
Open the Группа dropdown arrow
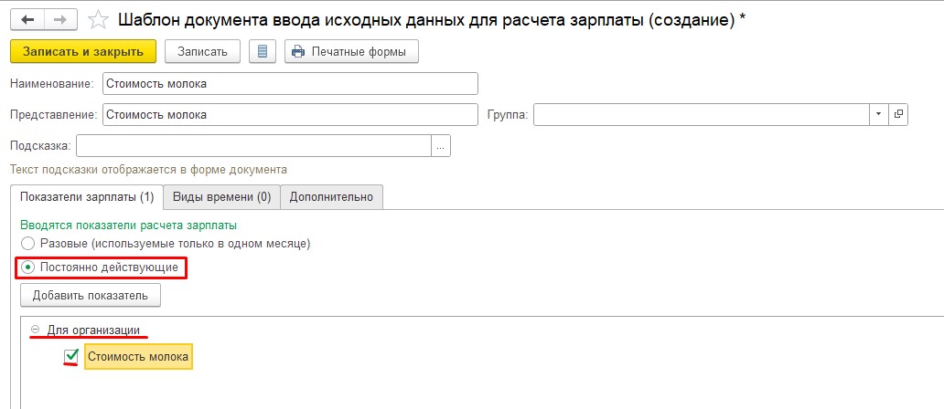(878, 114)
